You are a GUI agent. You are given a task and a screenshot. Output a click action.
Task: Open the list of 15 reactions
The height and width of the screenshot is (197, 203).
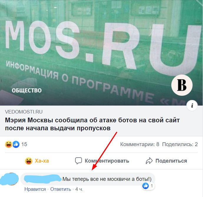click(24, 144)
